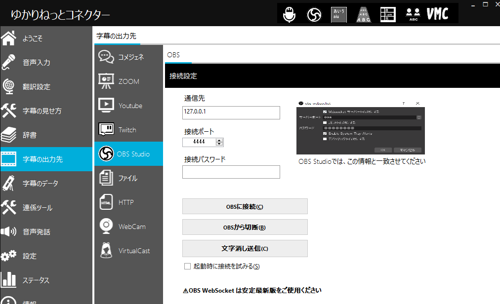This screenshot has width=500, height=304.
Task: Open the コメジェネ speech bubble icon
Action: pyautogui.click(x=106, y=57)
